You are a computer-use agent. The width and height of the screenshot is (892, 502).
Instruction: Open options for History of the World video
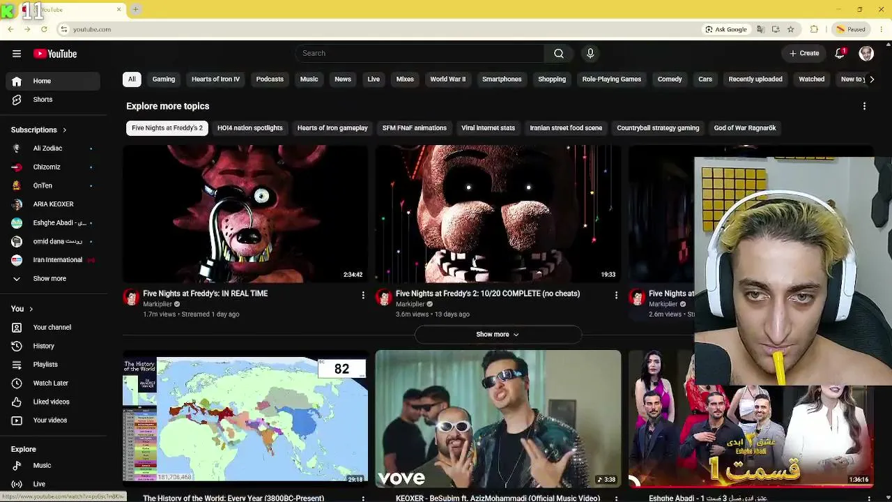(363, 499)
